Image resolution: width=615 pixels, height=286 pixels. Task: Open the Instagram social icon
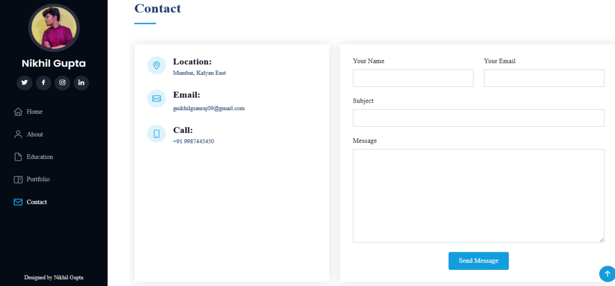62,82
